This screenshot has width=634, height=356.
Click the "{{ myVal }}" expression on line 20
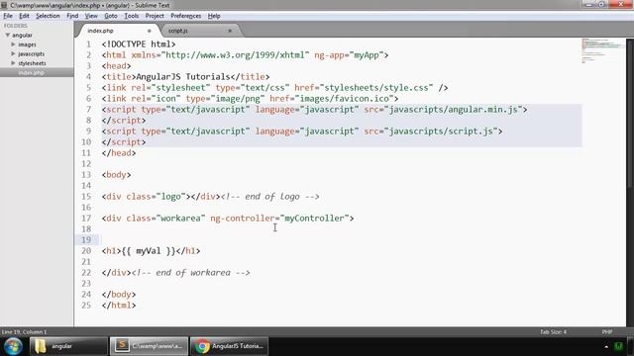[149, 251]
